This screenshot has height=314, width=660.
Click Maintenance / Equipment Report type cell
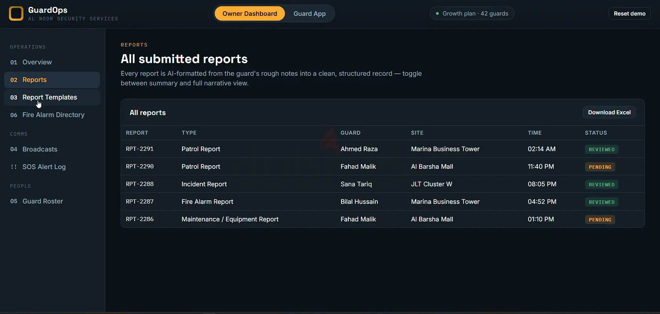click(230, 219)
